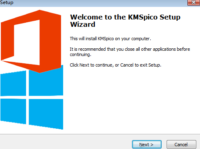Click the bottom-right pane of Windows logo
This screenshot has width=200, height=149.
coord(46,114)
